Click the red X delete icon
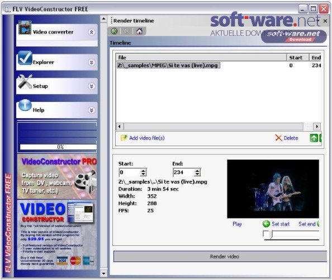This screenshot has width=332, height=280. 278,138
